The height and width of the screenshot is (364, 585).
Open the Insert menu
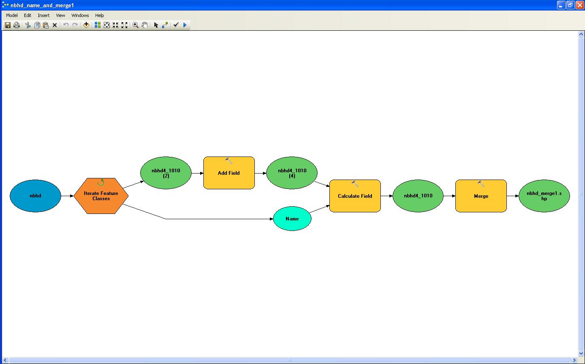[x=44, y=15]
